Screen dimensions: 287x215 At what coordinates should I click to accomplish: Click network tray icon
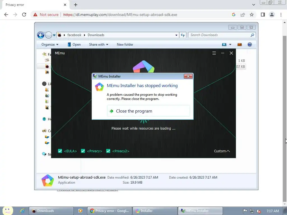pos(252,211)
